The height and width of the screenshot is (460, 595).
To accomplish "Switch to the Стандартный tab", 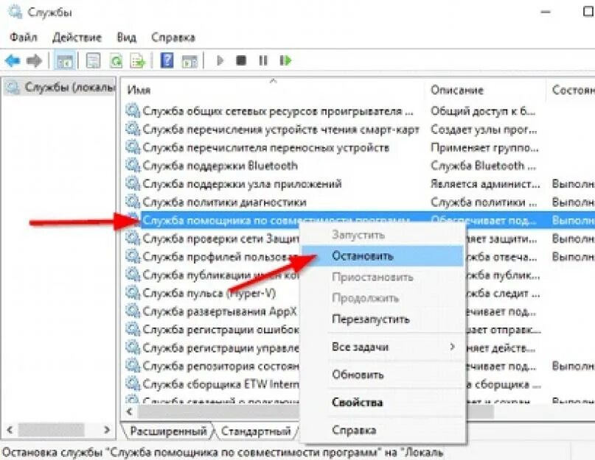I will coord(255,431).
